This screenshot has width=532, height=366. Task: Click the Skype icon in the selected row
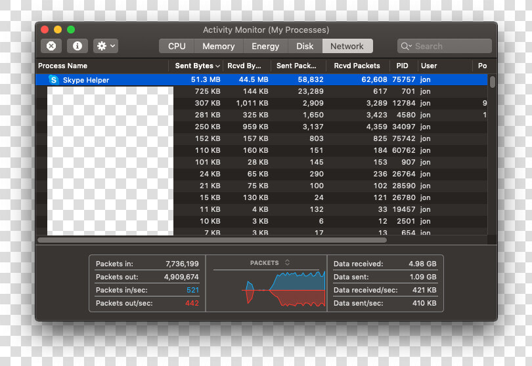tap(53, 80)
